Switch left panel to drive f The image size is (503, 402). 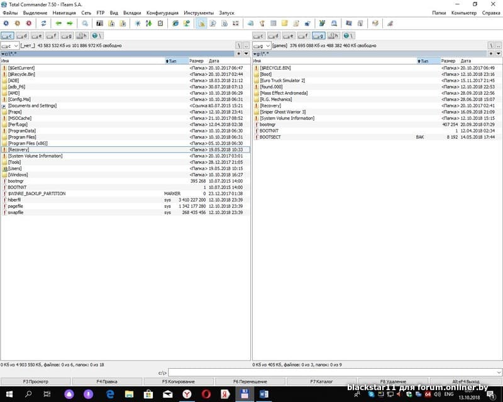(x=53, y=36)
